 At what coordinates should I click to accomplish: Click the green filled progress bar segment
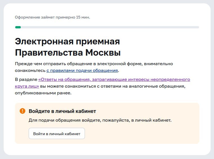(18, 27)
